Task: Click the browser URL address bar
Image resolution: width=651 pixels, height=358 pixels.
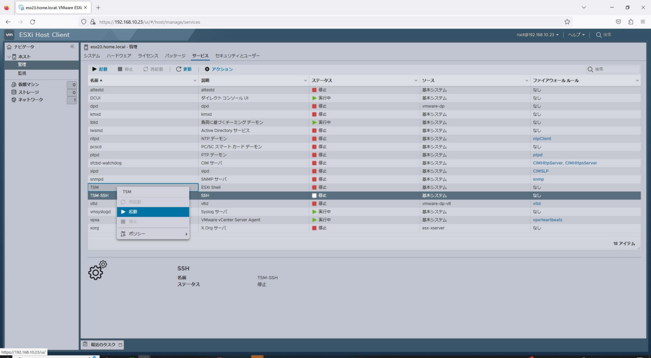Action: [x=325, y=22]
